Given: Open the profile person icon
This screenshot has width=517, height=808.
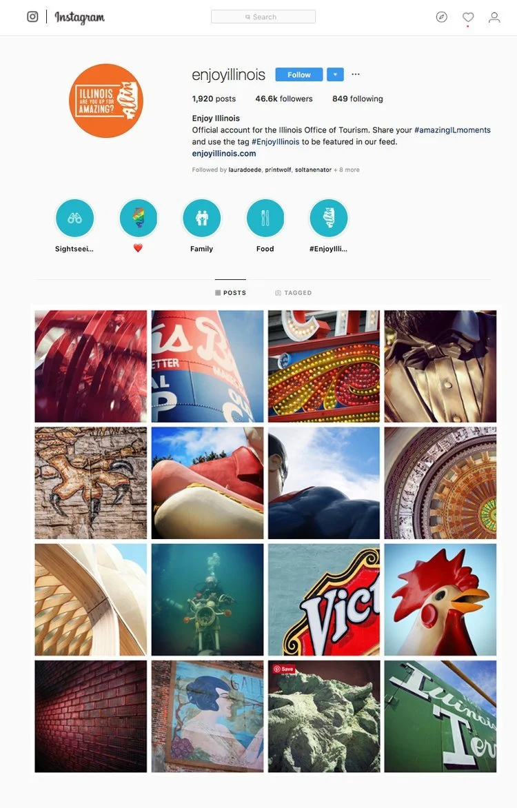Looking at the screenshot, I should click(x=494, y=17).
